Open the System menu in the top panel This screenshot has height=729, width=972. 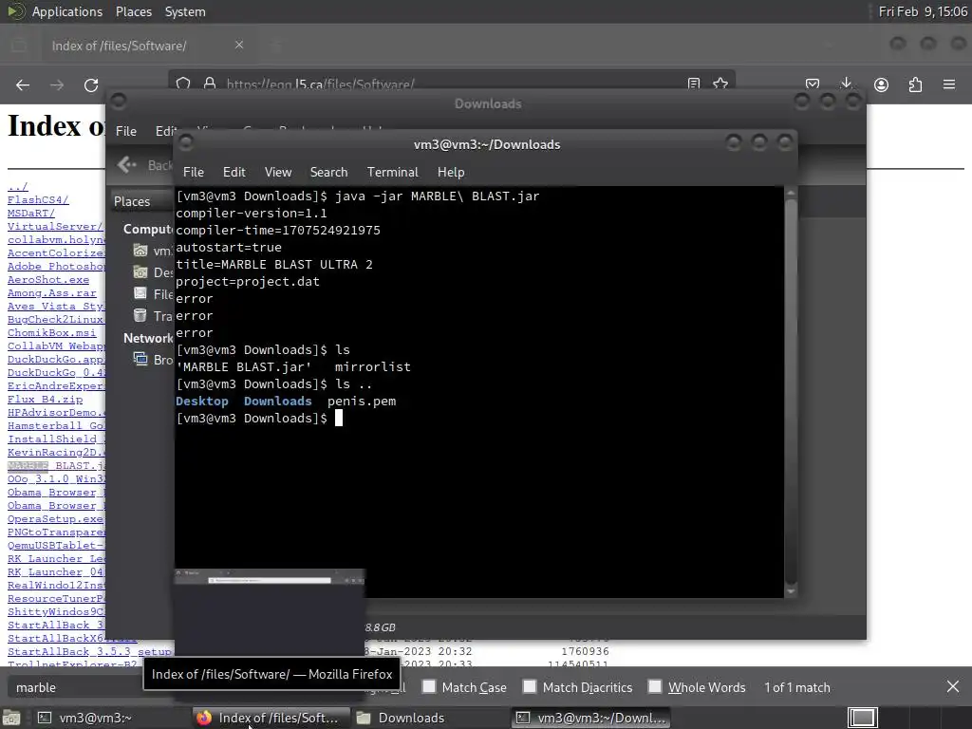[185, 11]
